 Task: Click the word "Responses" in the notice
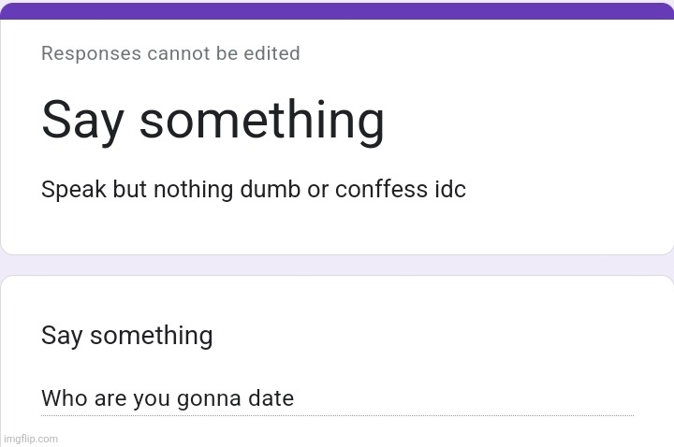coord(90,53)
